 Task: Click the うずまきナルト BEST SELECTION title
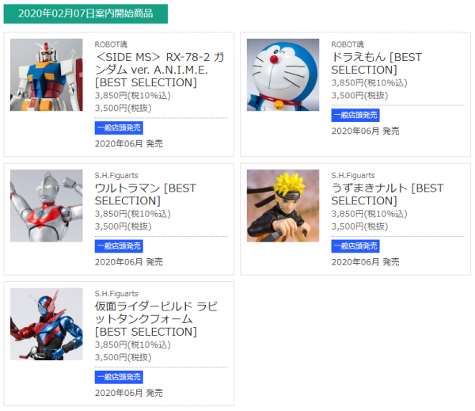coord(387,194)
